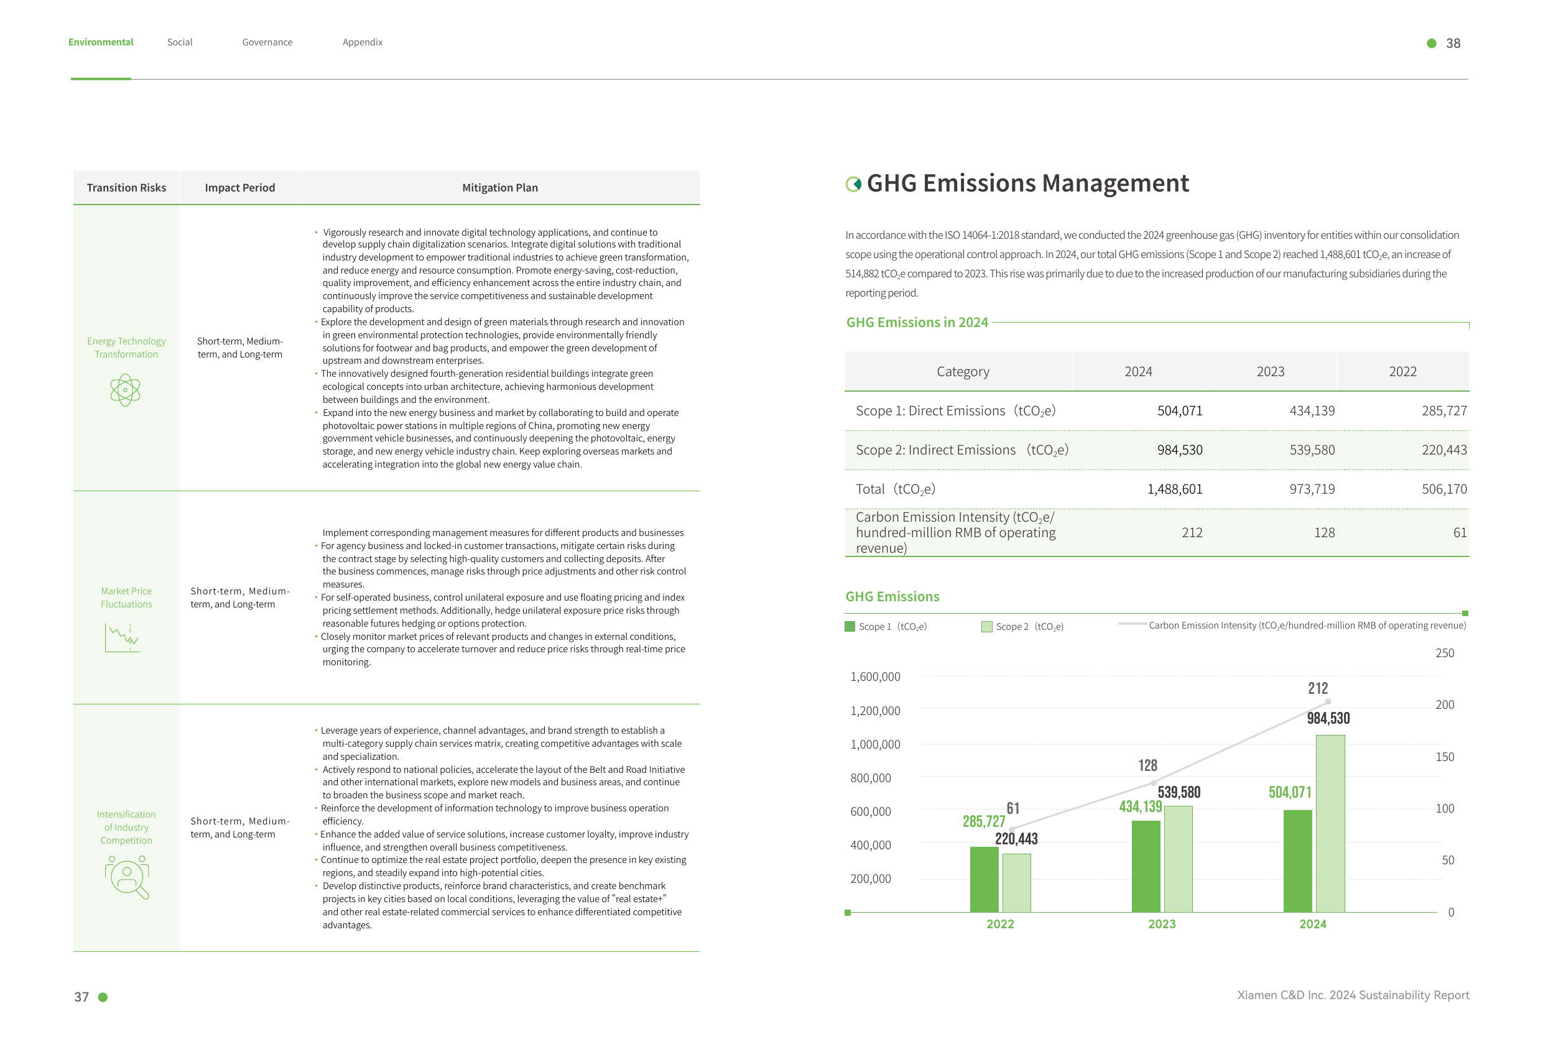Click the Carbon Emission Intensity legend line

pos(1132,624)
